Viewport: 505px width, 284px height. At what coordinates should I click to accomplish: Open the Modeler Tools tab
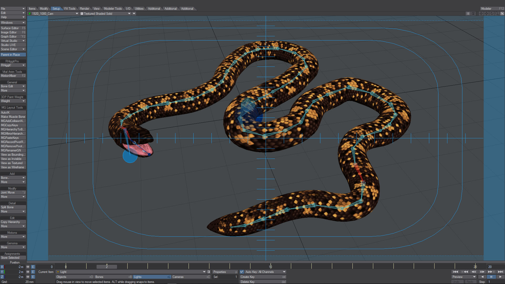pos(113,9)
